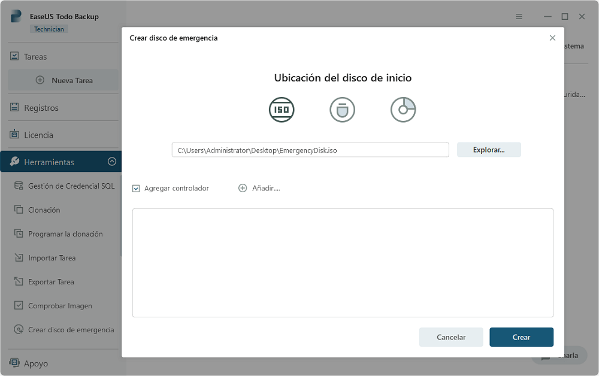The image size is (599, 376).
Task: Select the CD/DVD disc boot option
Action: (403, 110)
